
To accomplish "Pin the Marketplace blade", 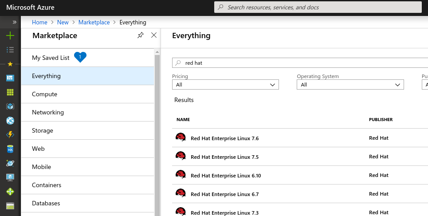I will 140,35.
